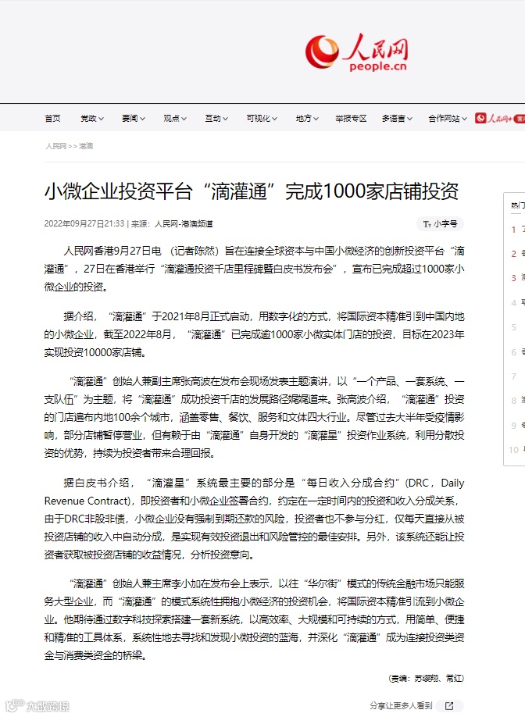Click the publish date 2022年09月27日21:33
This screenshot has height=717, width=525.
[84, 223]
